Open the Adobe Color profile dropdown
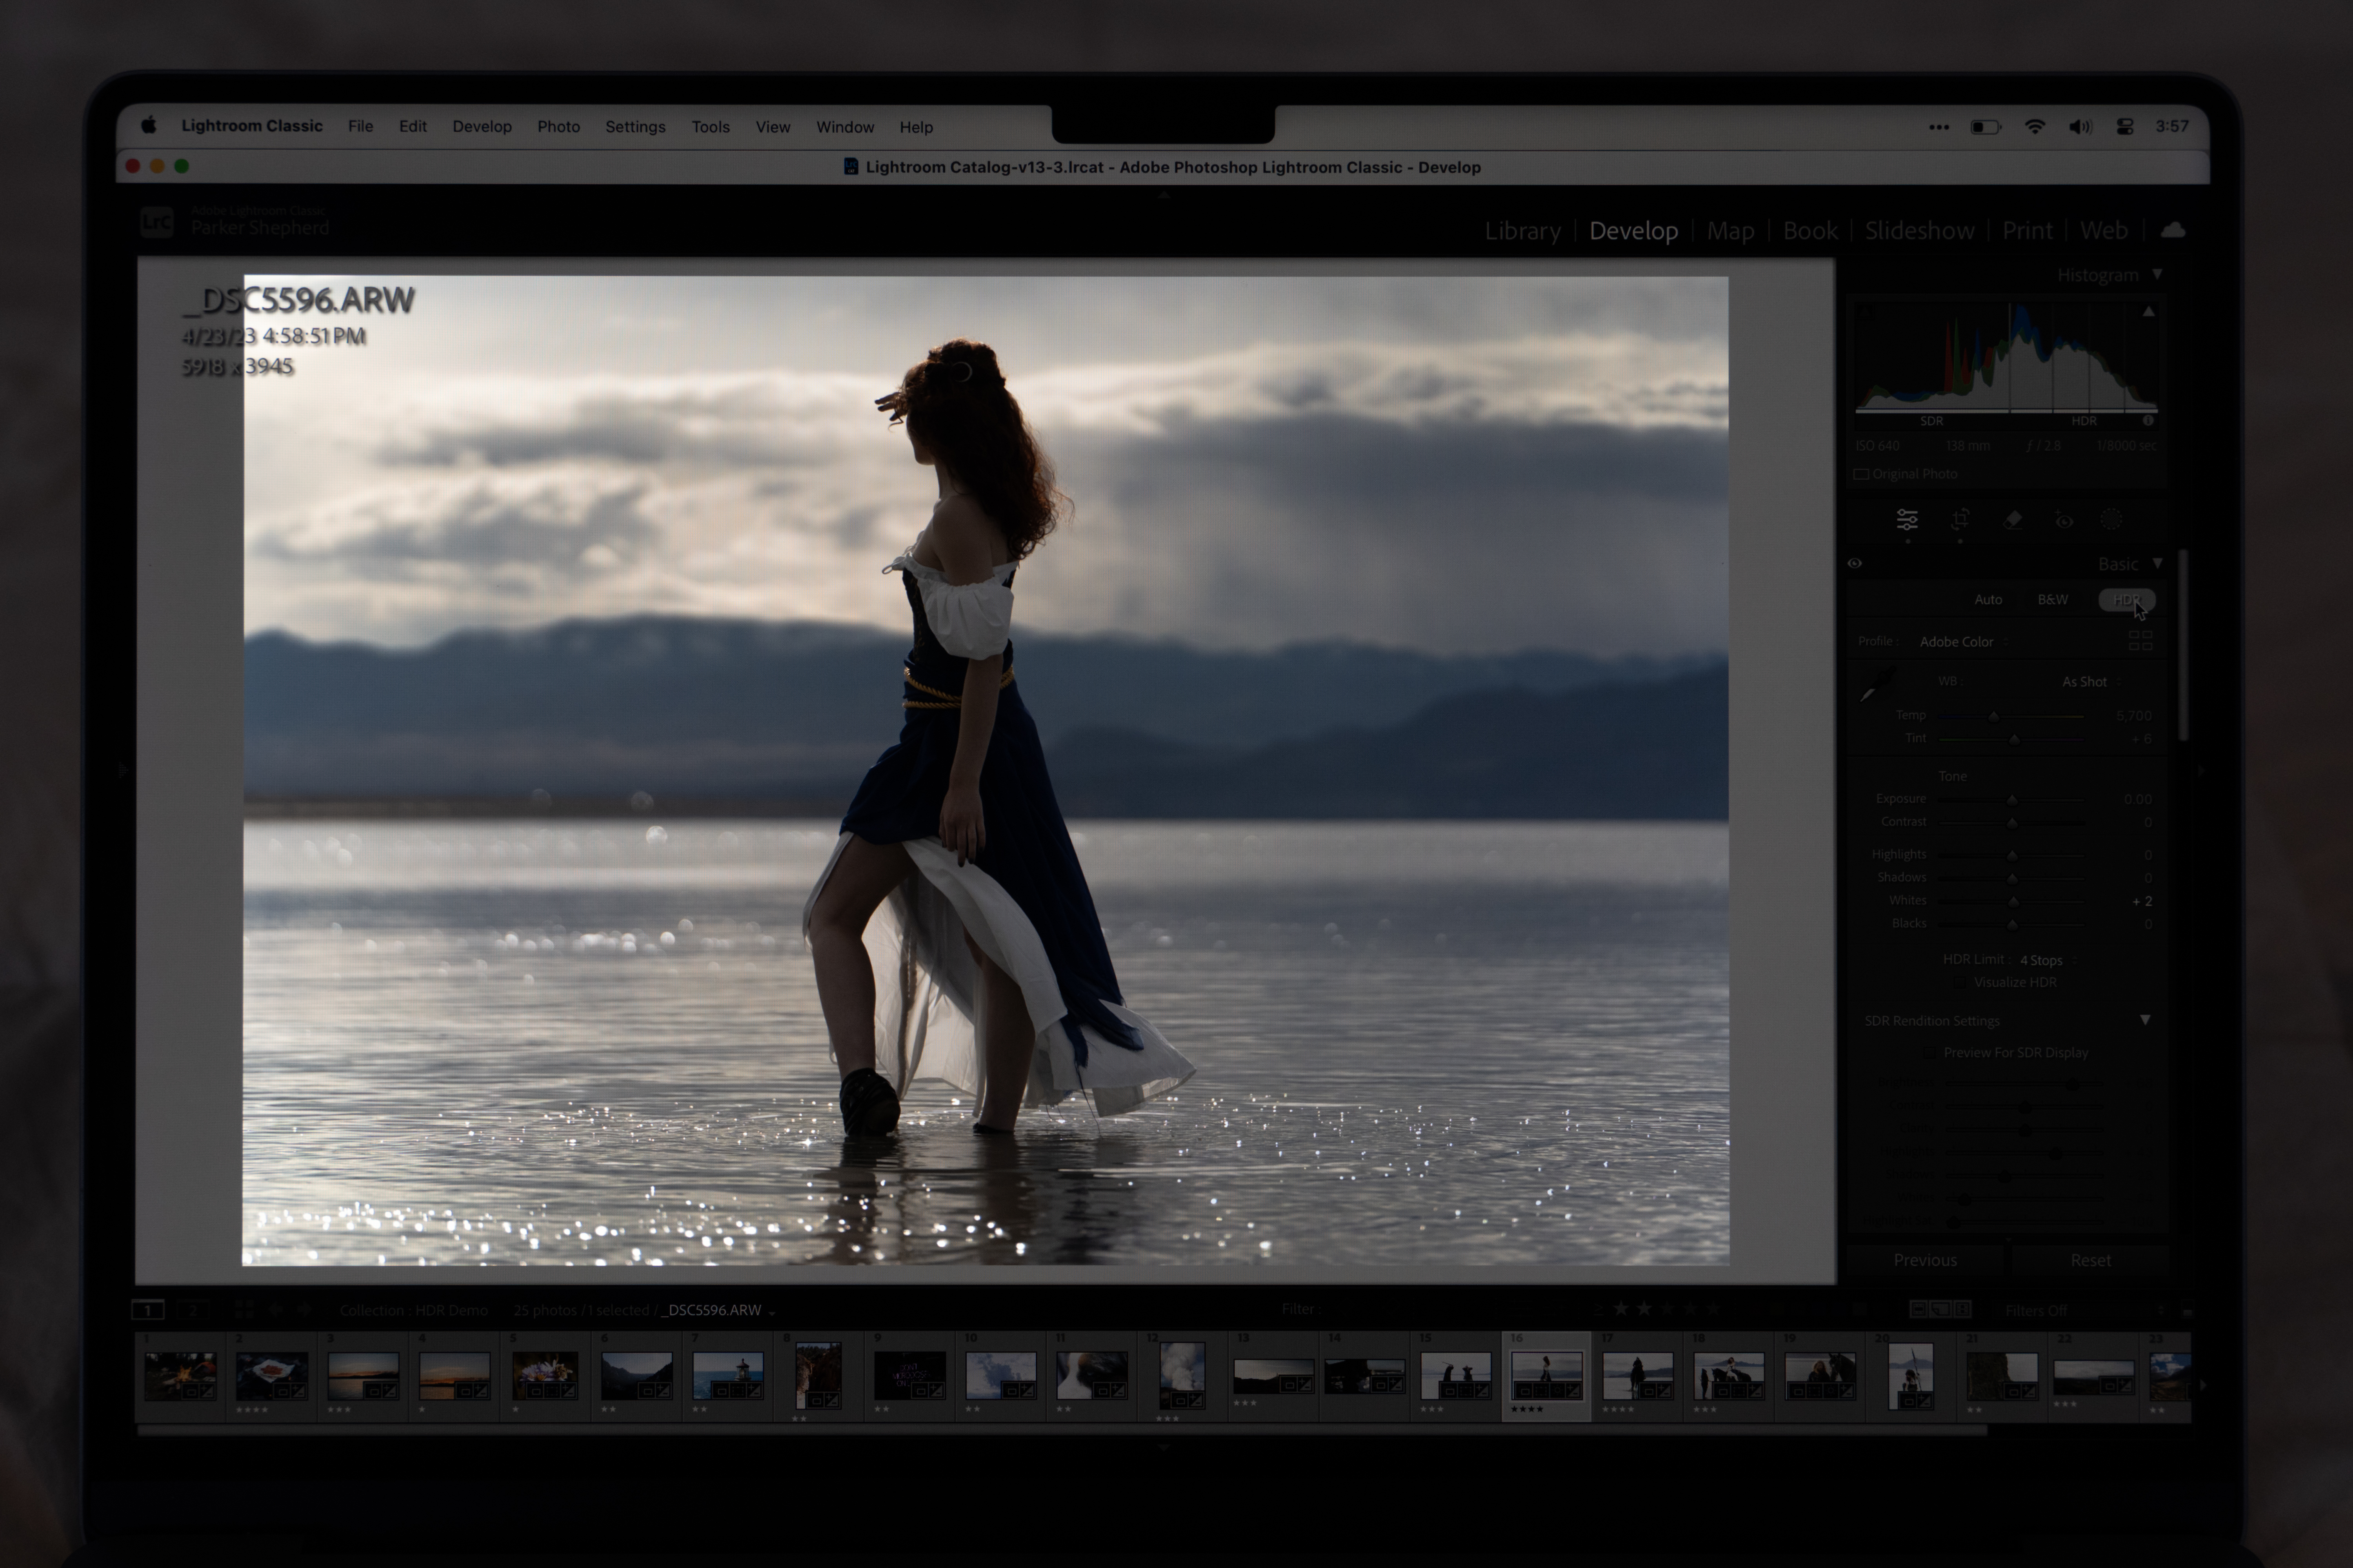 1957,641
